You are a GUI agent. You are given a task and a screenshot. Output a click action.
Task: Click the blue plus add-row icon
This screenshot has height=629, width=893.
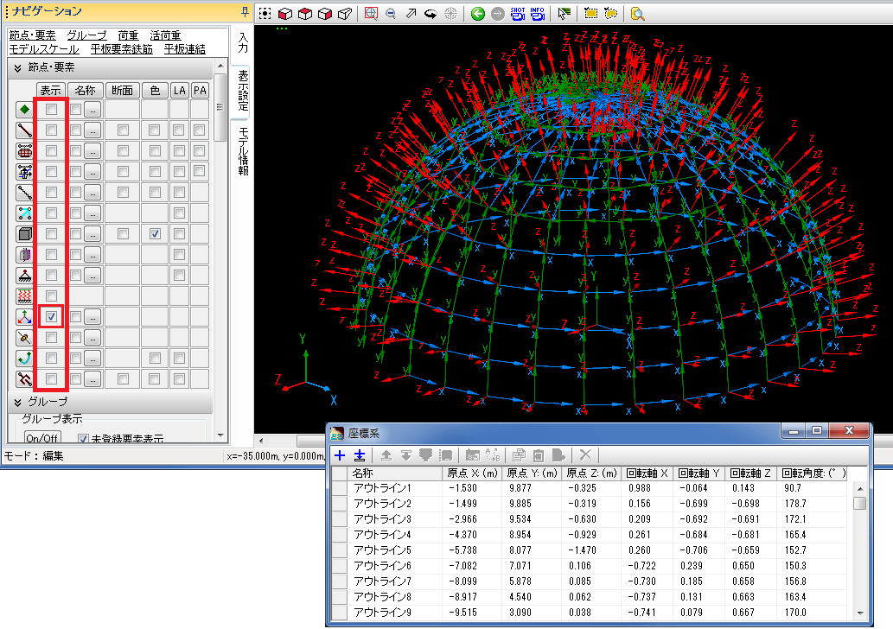[340, 455]
